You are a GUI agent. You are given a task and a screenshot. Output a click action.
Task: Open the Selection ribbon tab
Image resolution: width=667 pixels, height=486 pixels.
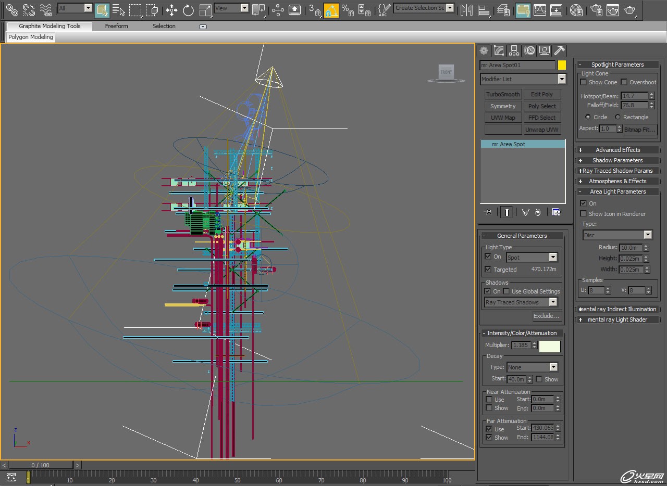point(164,26)
